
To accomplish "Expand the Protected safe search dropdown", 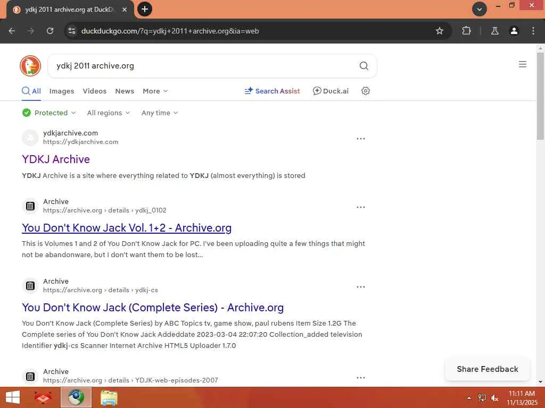I will click(49, 113).
